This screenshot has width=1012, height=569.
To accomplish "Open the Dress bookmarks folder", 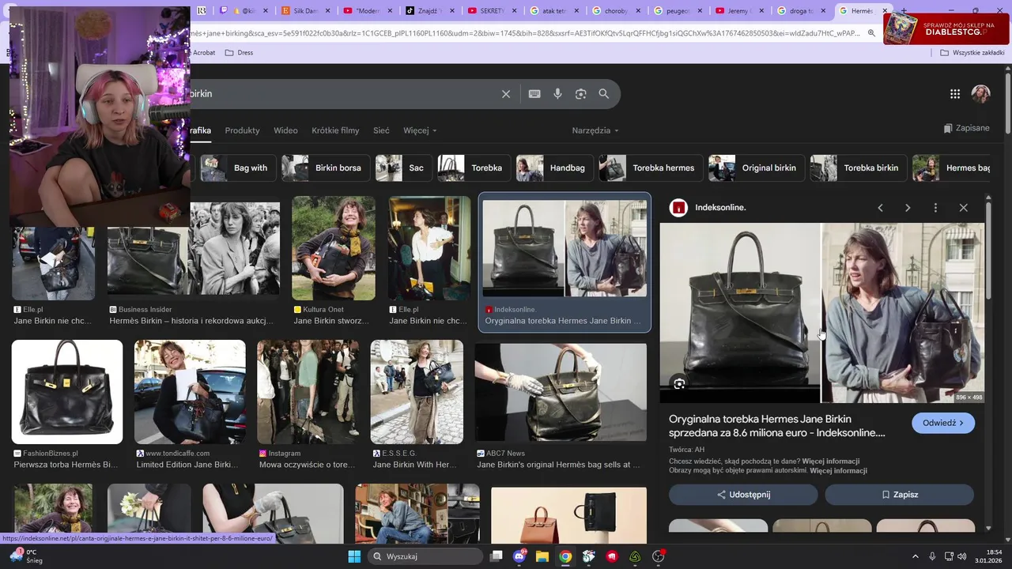I will coord(239,52).
